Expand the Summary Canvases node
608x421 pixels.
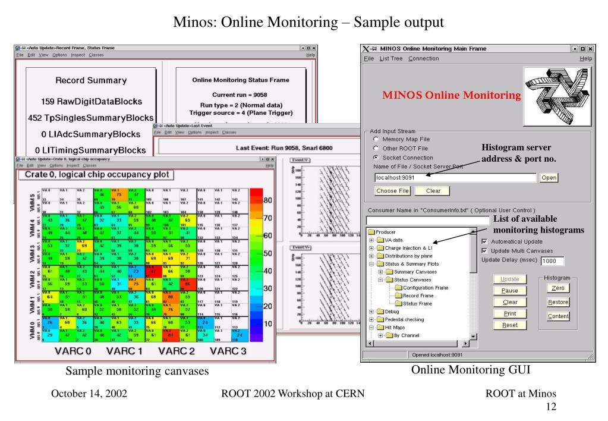click(381, 272)
